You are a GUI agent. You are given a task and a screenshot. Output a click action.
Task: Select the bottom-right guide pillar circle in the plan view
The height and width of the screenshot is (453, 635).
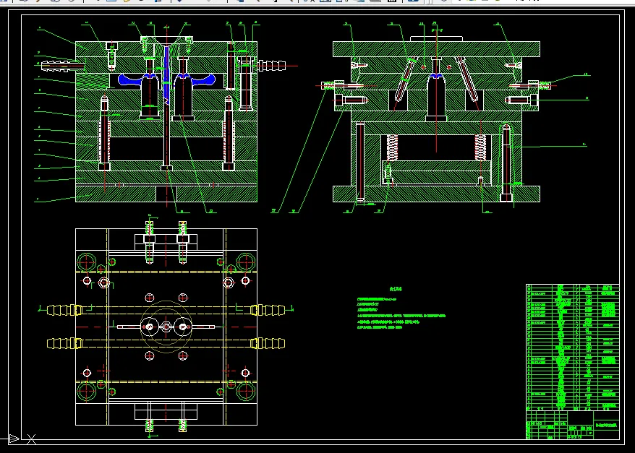[244, 392]
